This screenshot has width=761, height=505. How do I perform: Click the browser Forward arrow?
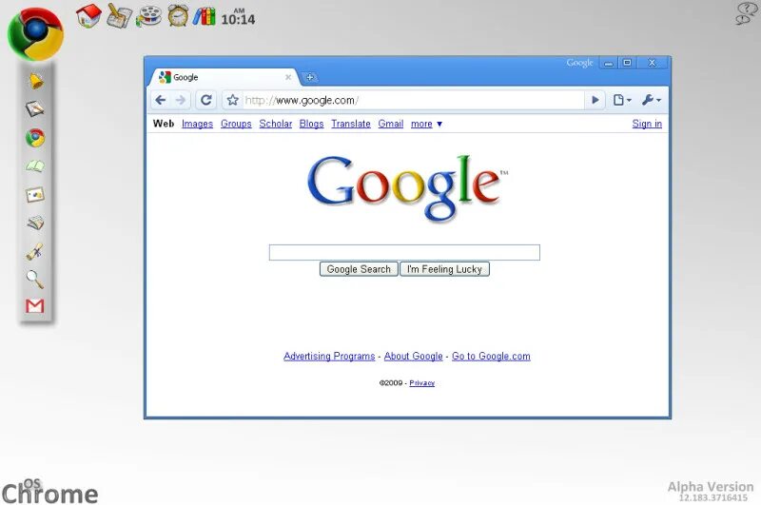click(x=181, y=100)
